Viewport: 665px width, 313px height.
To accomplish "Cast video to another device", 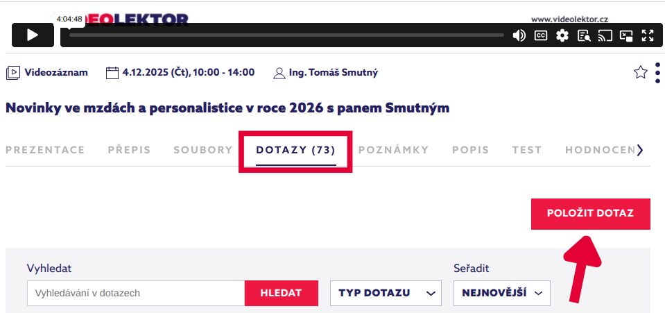I will point(605,35).
